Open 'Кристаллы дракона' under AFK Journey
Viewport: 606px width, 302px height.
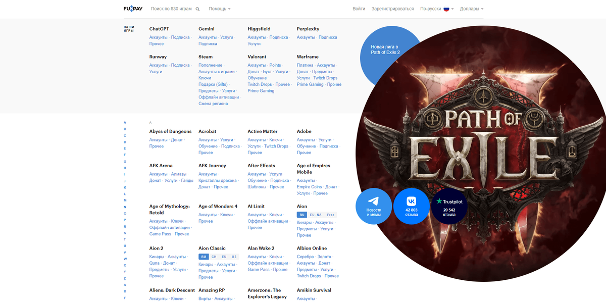218,181
